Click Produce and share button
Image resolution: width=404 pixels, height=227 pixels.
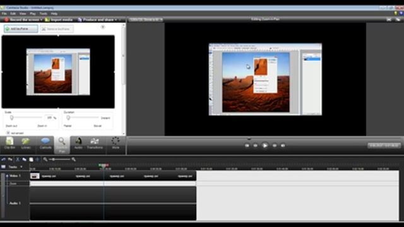tap(96, 20)
